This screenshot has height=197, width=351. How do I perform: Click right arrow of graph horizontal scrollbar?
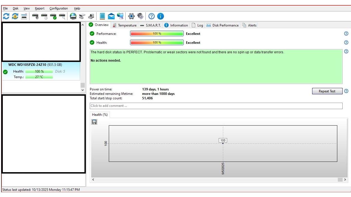tap(345, 180)
